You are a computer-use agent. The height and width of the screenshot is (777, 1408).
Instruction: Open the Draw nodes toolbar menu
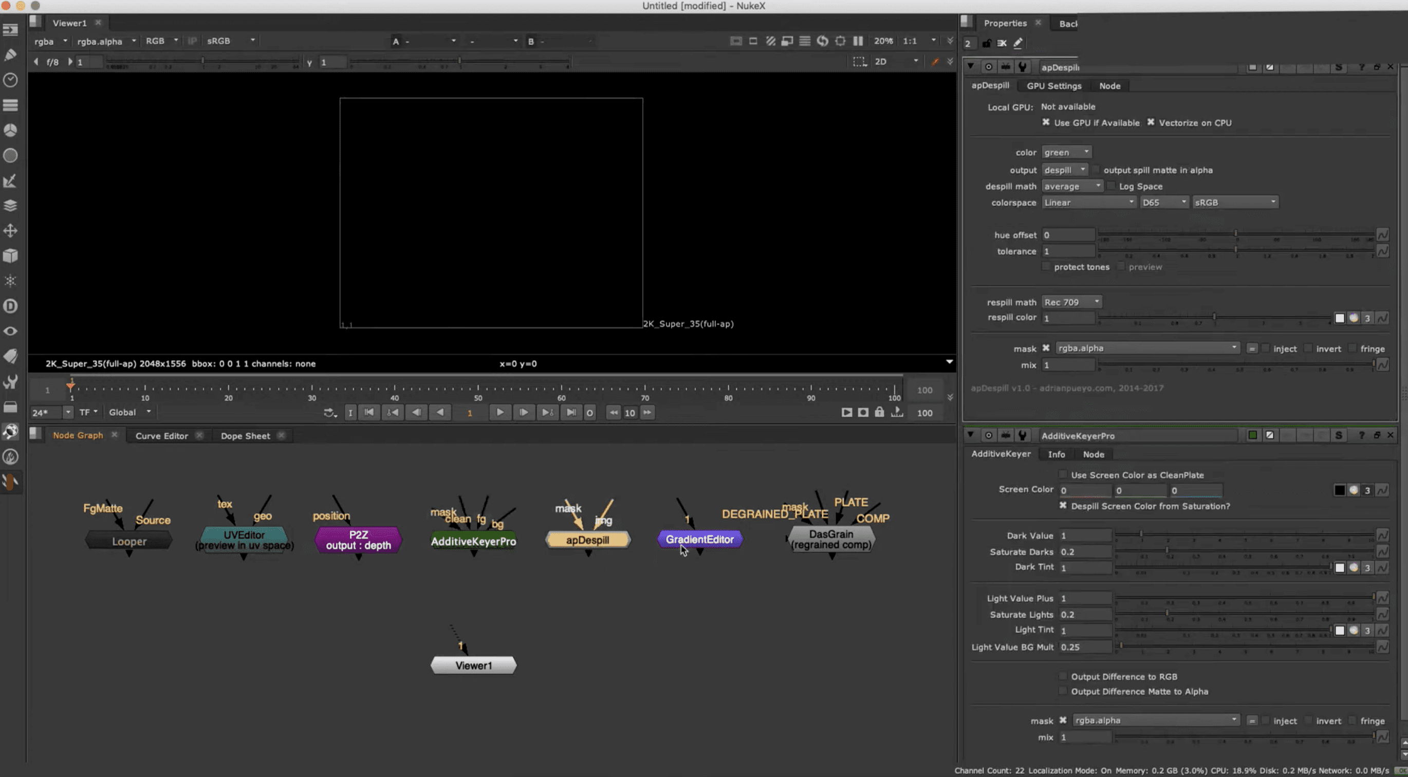10,54
